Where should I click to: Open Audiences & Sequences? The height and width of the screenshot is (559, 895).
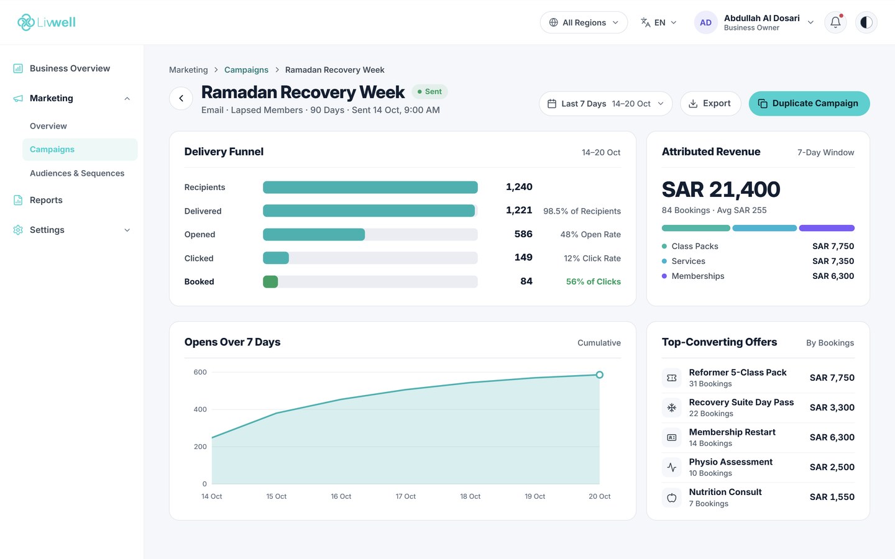(x=80, y=173)
